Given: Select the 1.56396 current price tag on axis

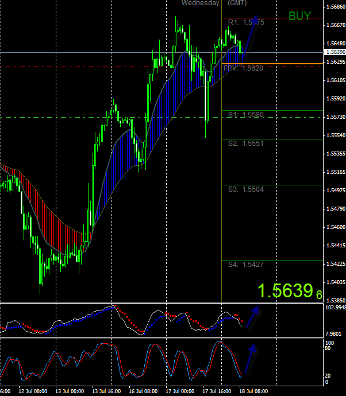Looking at the screenshot, I should (x=335, y=52).
